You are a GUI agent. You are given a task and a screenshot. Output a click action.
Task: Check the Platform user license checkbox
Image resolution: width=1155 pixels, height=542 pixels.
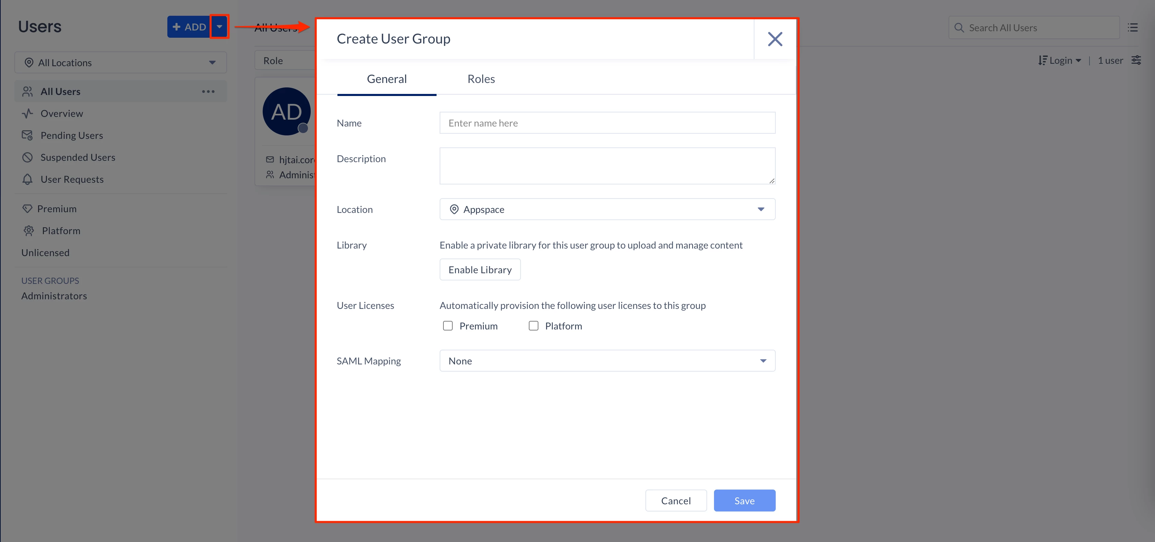tap(533, 326)
